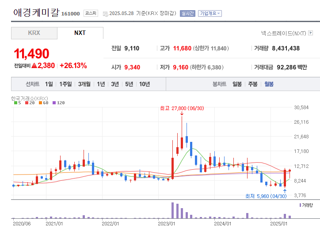Switch to the NXT tab

(80, 33)
